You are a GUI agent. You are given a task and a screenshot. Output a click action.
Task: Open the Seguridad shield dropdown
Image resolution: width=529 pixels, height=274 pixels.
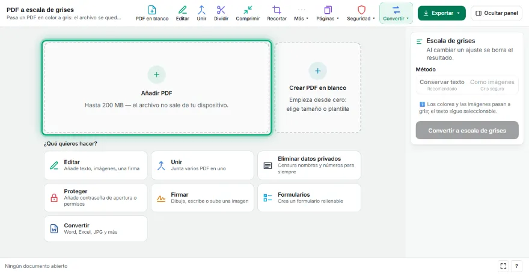click(361, 13)
